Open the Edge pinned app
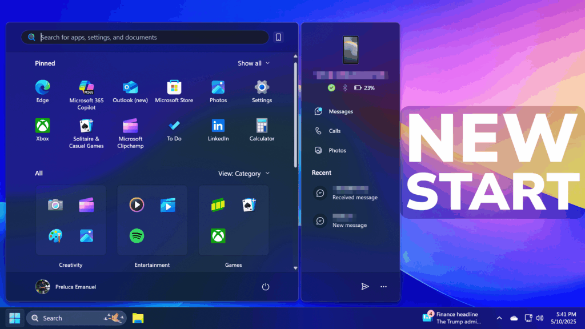The height and width of the screenshot is (329, 585). [42, 91]
